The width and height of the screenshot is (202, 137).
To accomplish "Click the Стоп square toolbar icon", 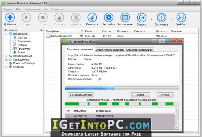I will pyautogui.click(x=43, y=17).
